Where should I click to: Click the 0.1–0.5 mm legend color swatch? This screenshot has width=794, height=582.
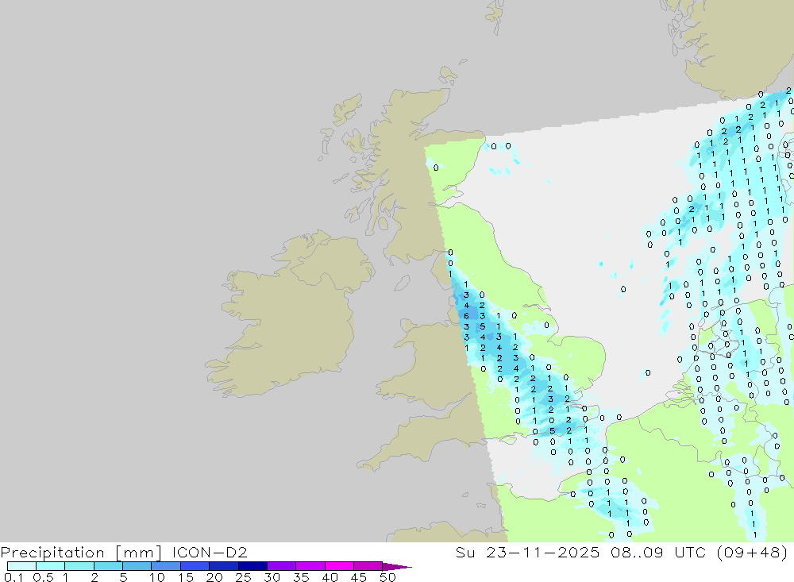21,566
